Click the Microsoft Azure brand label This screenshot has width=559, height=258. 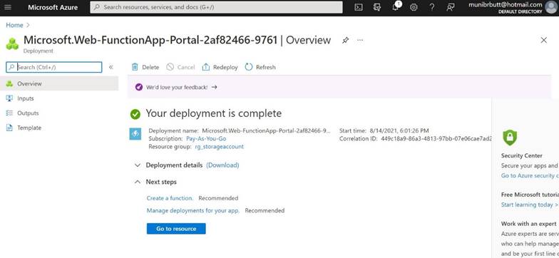click(53, 7)
